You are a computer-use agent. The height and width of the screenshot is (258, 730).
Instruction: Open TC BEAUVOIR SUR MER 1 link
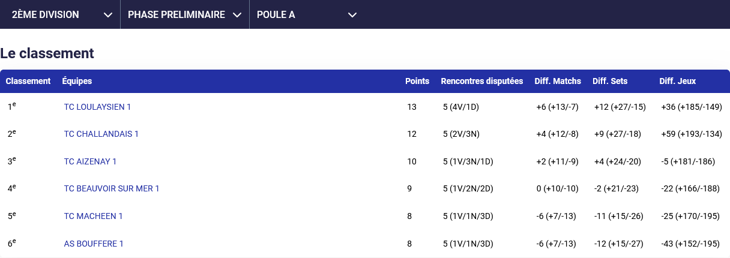click(x=112, y=188)
